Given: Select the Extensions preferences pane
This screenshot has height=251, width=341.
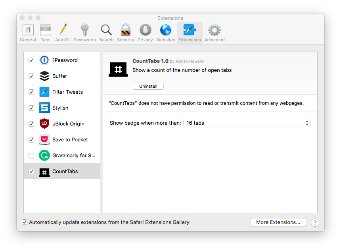Looking at the screenshot, I should coord(190,33).
